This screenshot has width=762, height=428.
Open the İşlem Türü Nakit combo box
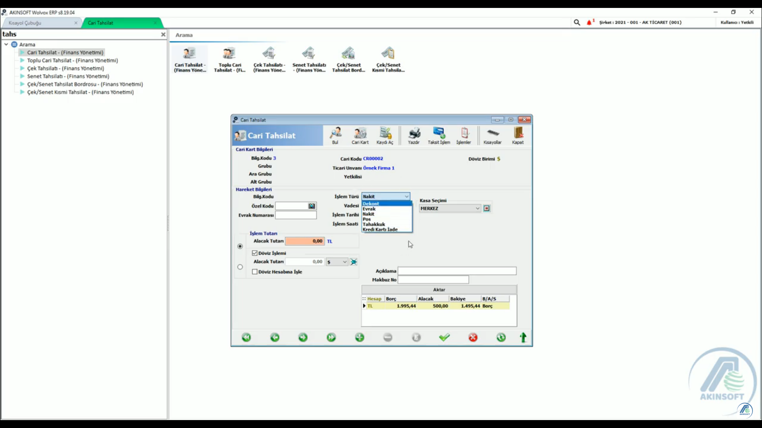point(386,197)
